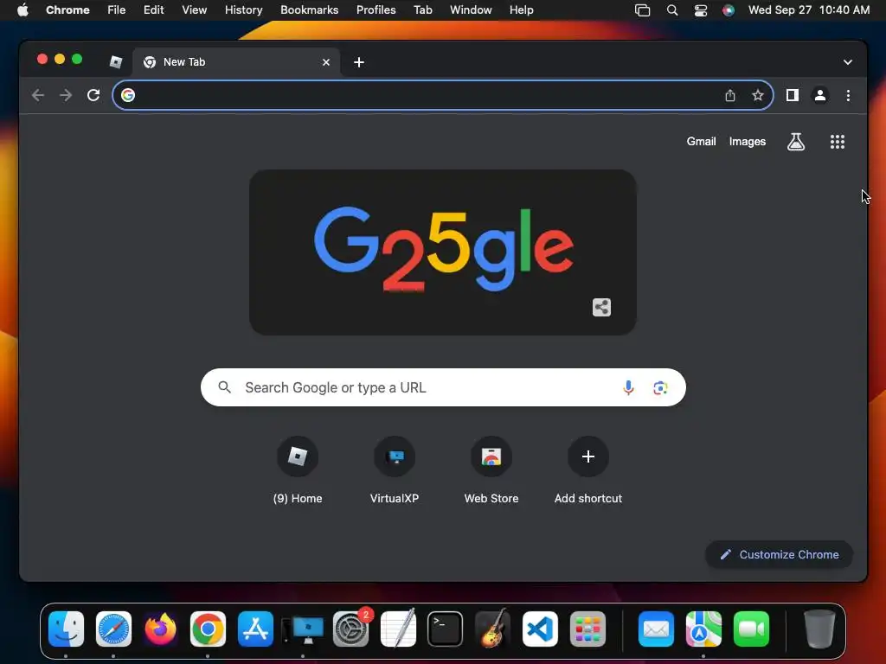The image size is (886, 664).
Task: Launch Firefox from the dock
Action: pos(160,629)
